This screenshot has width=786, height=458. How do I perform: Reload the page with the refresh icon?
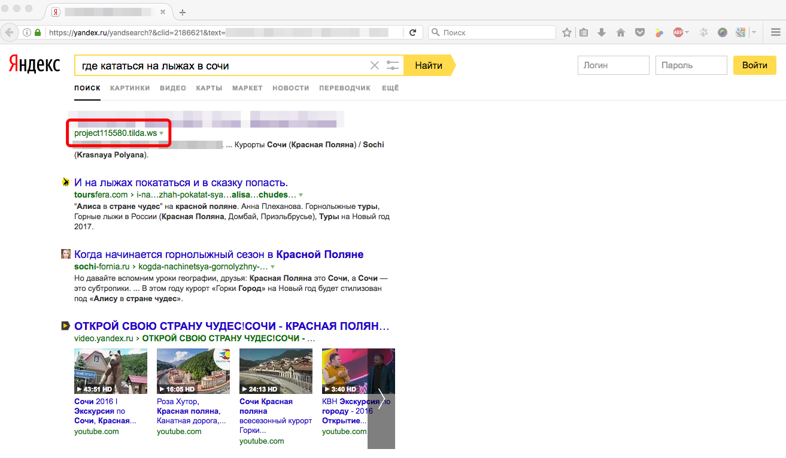click(412, 32)
